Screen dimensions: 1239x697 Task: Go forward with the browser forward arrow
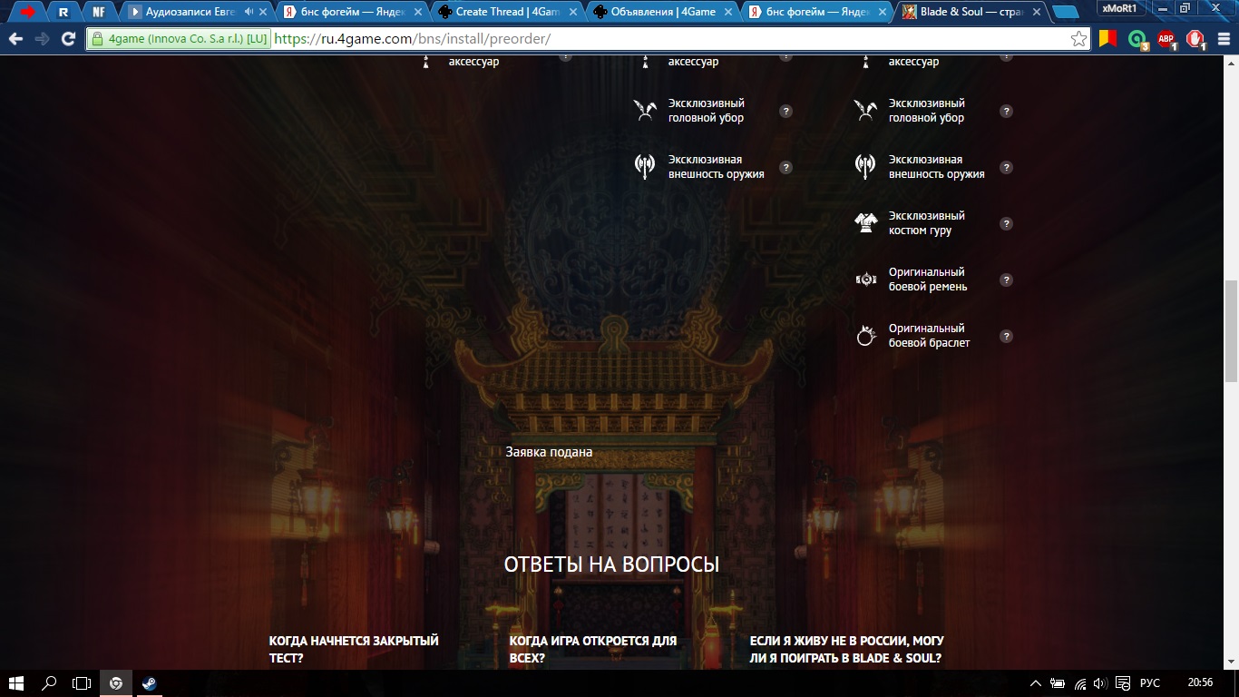42,39
